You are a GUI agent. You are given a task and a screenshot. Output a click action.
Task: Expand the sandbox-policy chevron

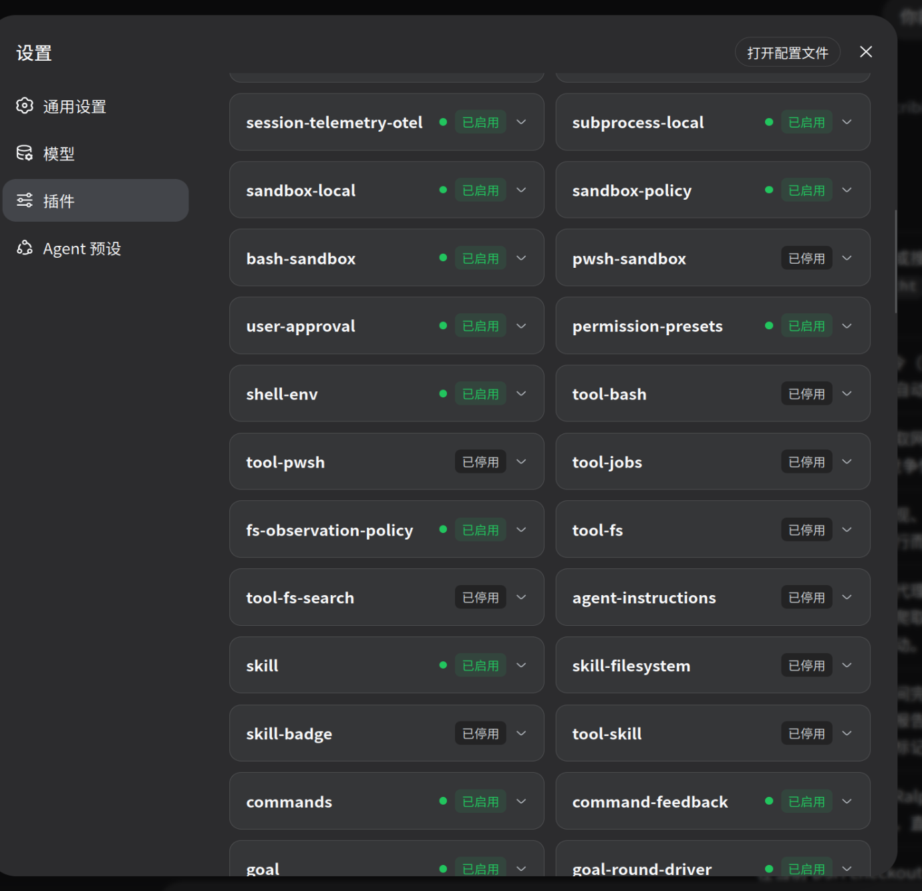(847, 190)
